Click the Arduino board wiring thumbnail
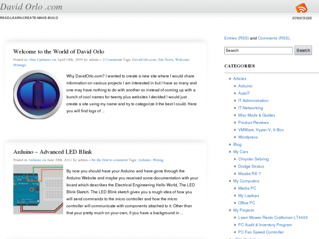 pyautogui.click(x=38, y=189)
